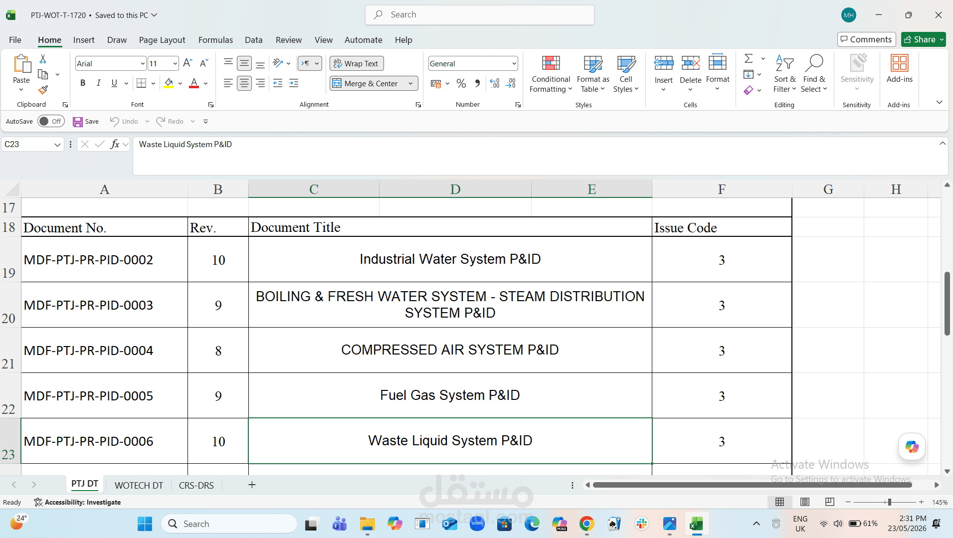Align text to the left
Viewport: 953px width, 538px height.
point(228,83)
